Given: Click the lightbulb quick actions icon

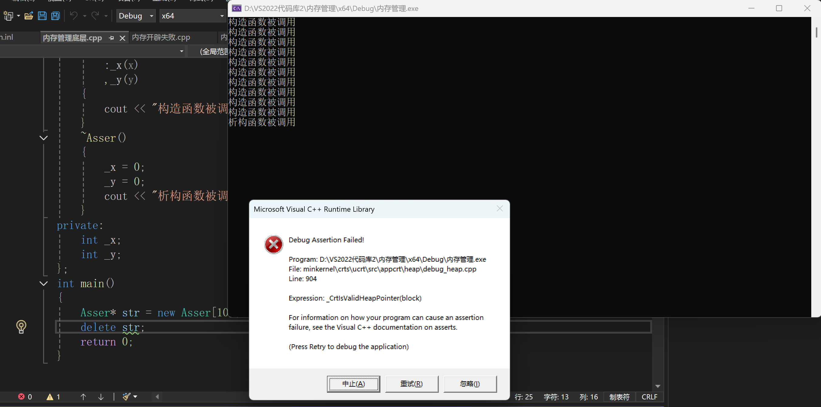Looking at the screenshot, I should coord(21,327).
